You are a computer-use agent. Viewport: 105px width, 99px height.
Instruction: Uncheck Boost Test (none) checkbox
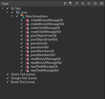(x=8, y=82)
